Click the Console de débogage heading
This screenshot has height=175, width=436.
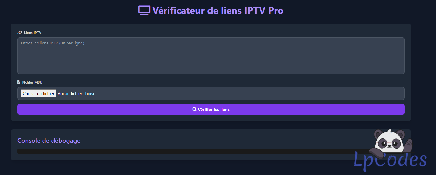tap(49, 141)
